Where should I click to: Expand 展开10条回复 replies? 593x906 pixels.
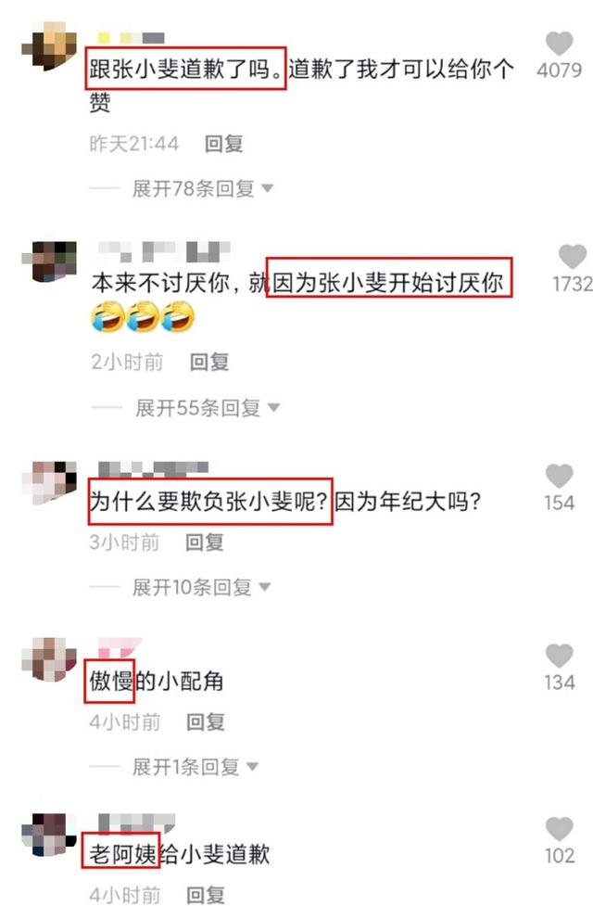click(201, 587)
